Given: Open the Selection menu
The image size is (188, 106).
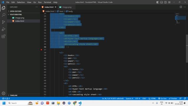Looking at the screenshot, I should (21, 2).
